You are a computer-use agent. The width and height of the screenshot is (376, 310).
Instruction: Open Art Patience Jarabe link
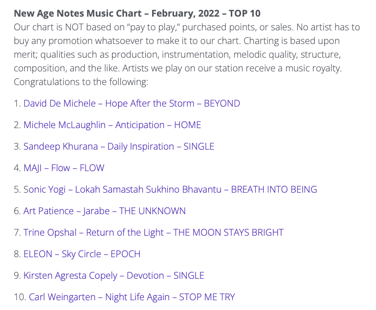pyautogui.click(x=105, y=211)
